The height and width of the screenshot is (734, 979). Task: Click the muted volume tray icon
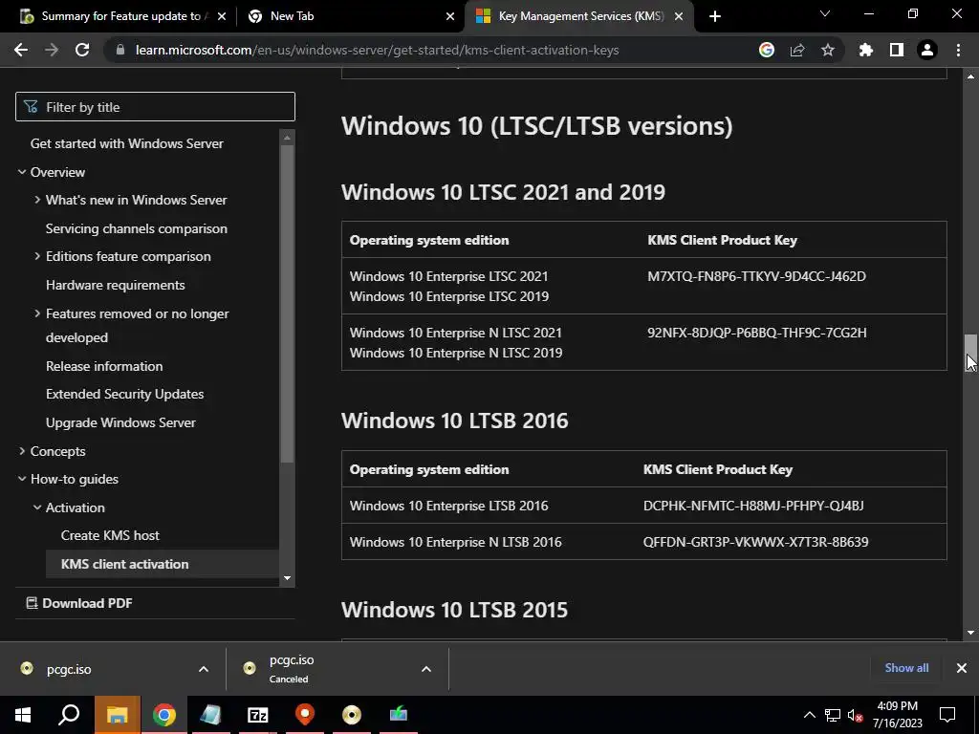point(856,715)
